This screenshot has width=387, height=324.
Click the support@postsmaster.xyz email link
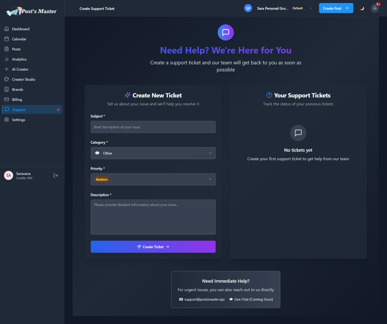pyautogui.click(x=204, y=299)
